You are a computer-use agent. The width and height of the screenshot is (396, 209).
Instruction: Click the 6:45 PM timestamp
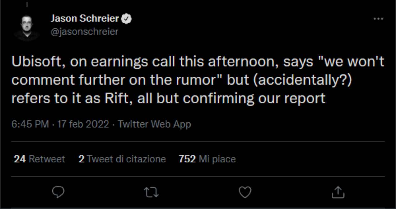tap(30, 124)
